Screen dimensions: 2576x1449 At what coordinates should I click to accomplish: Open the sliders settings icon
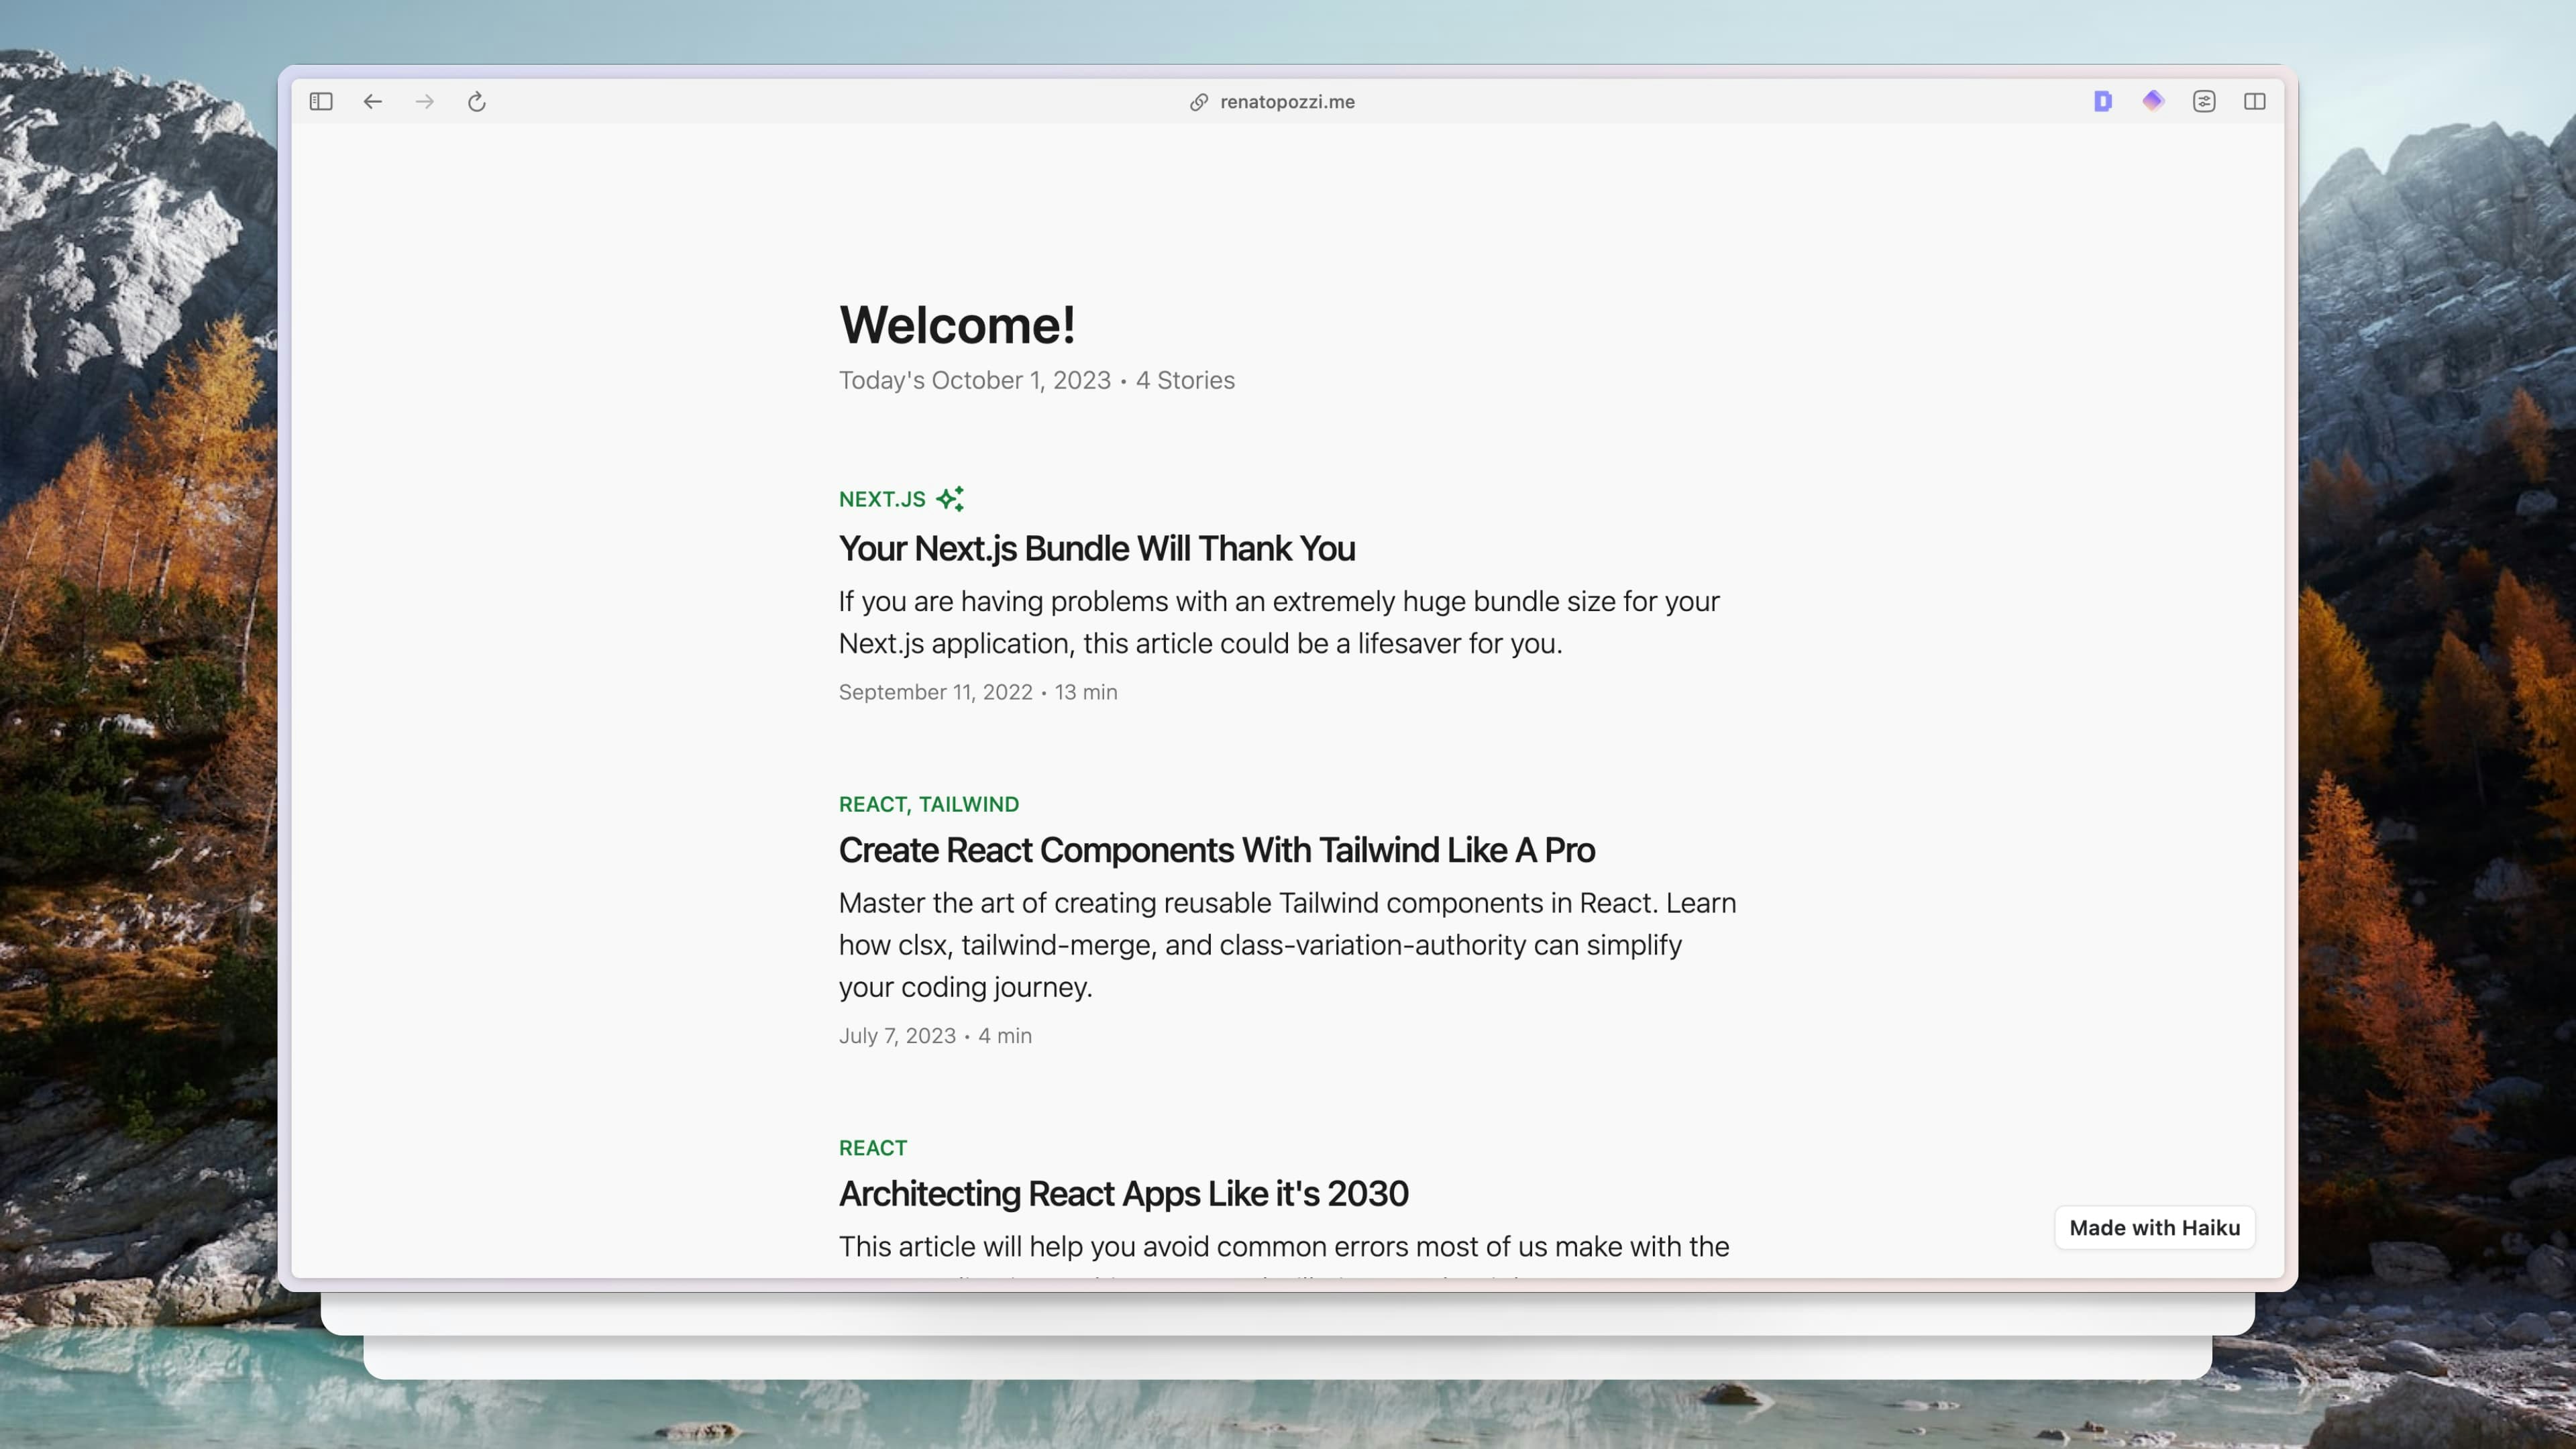(x=2204, y=101)
